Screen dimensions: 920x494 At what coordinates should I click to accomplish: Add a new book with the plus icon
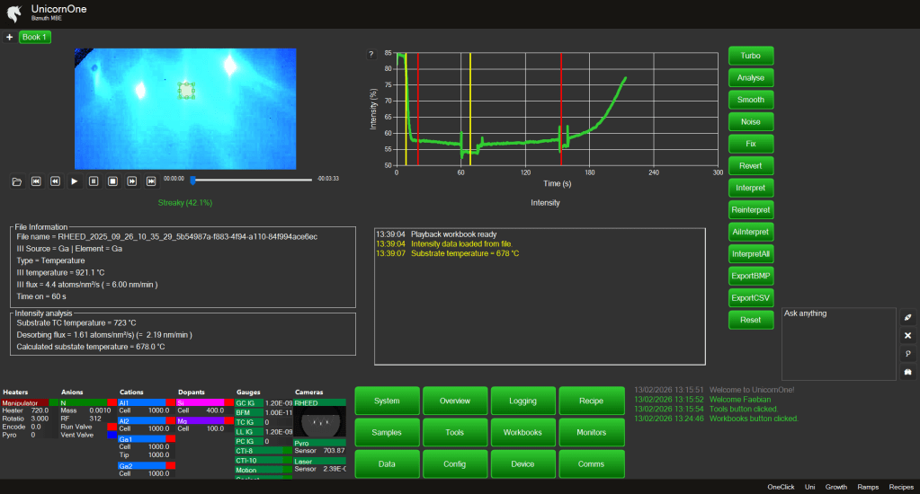9,38
